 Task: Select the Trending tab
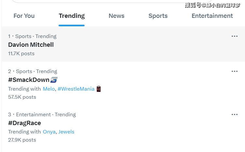[x=72, y=16]
